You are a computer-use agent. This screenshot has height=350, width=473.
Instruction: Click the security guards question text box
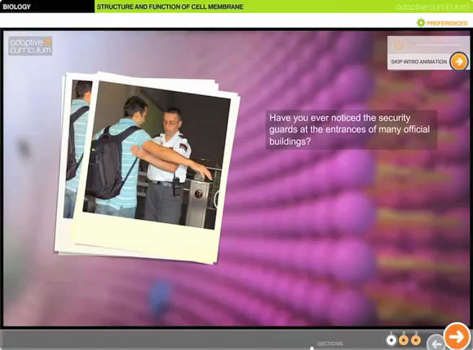pyautogui.click(x=351, y=129)
